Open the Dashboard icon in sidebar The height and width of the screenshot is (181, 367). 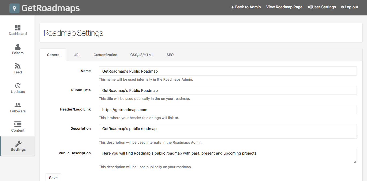point(18,28)
